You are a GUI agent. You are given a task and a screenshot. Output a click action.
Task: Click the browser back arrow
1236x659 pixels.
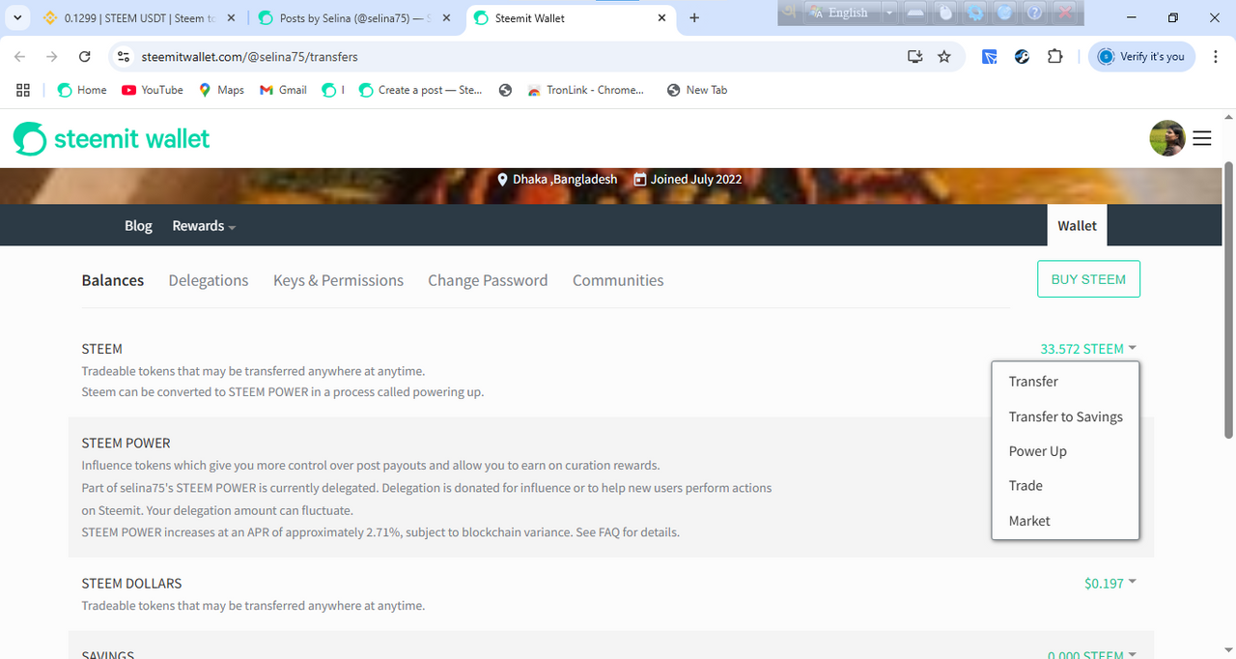pyautogui.click(x=20, y=57)
